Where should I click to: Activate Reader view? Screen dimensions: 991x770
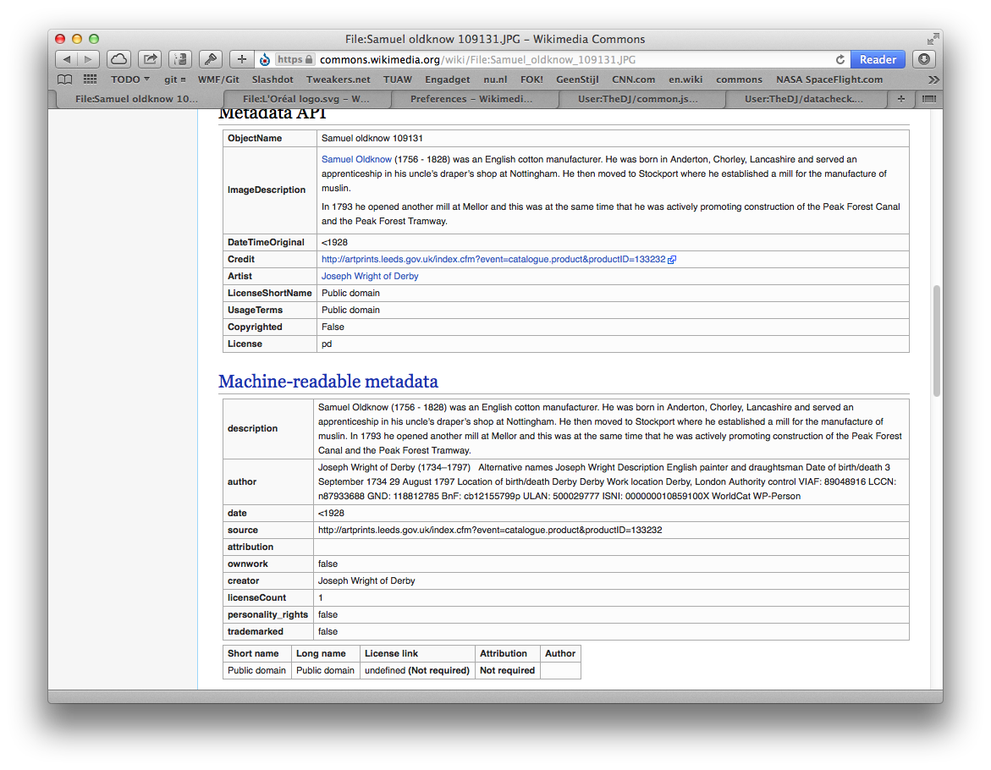pyautogui.click(x=878, y=59)
